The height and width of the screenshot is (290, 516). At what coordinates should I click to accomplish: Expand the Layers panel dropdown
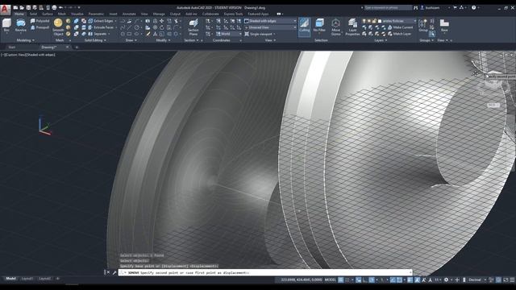click(381, 40)
